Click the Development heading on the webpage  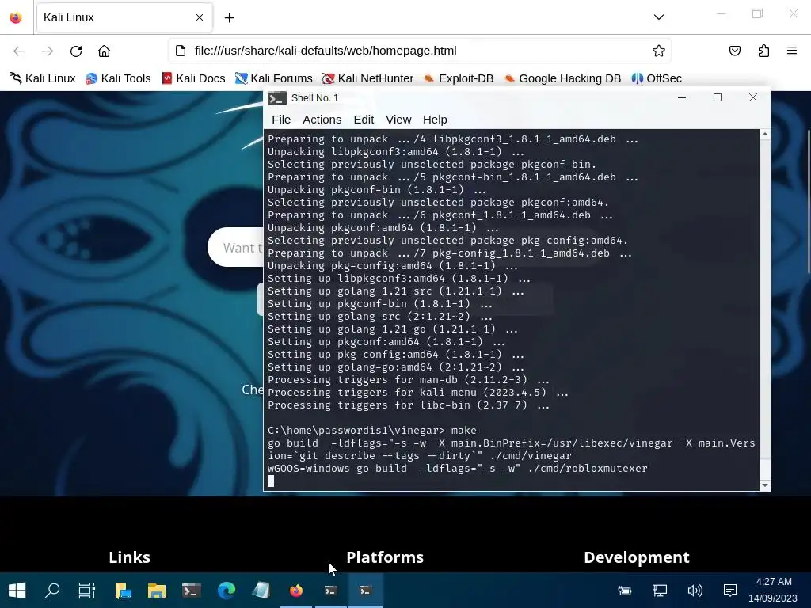point(636,557)
